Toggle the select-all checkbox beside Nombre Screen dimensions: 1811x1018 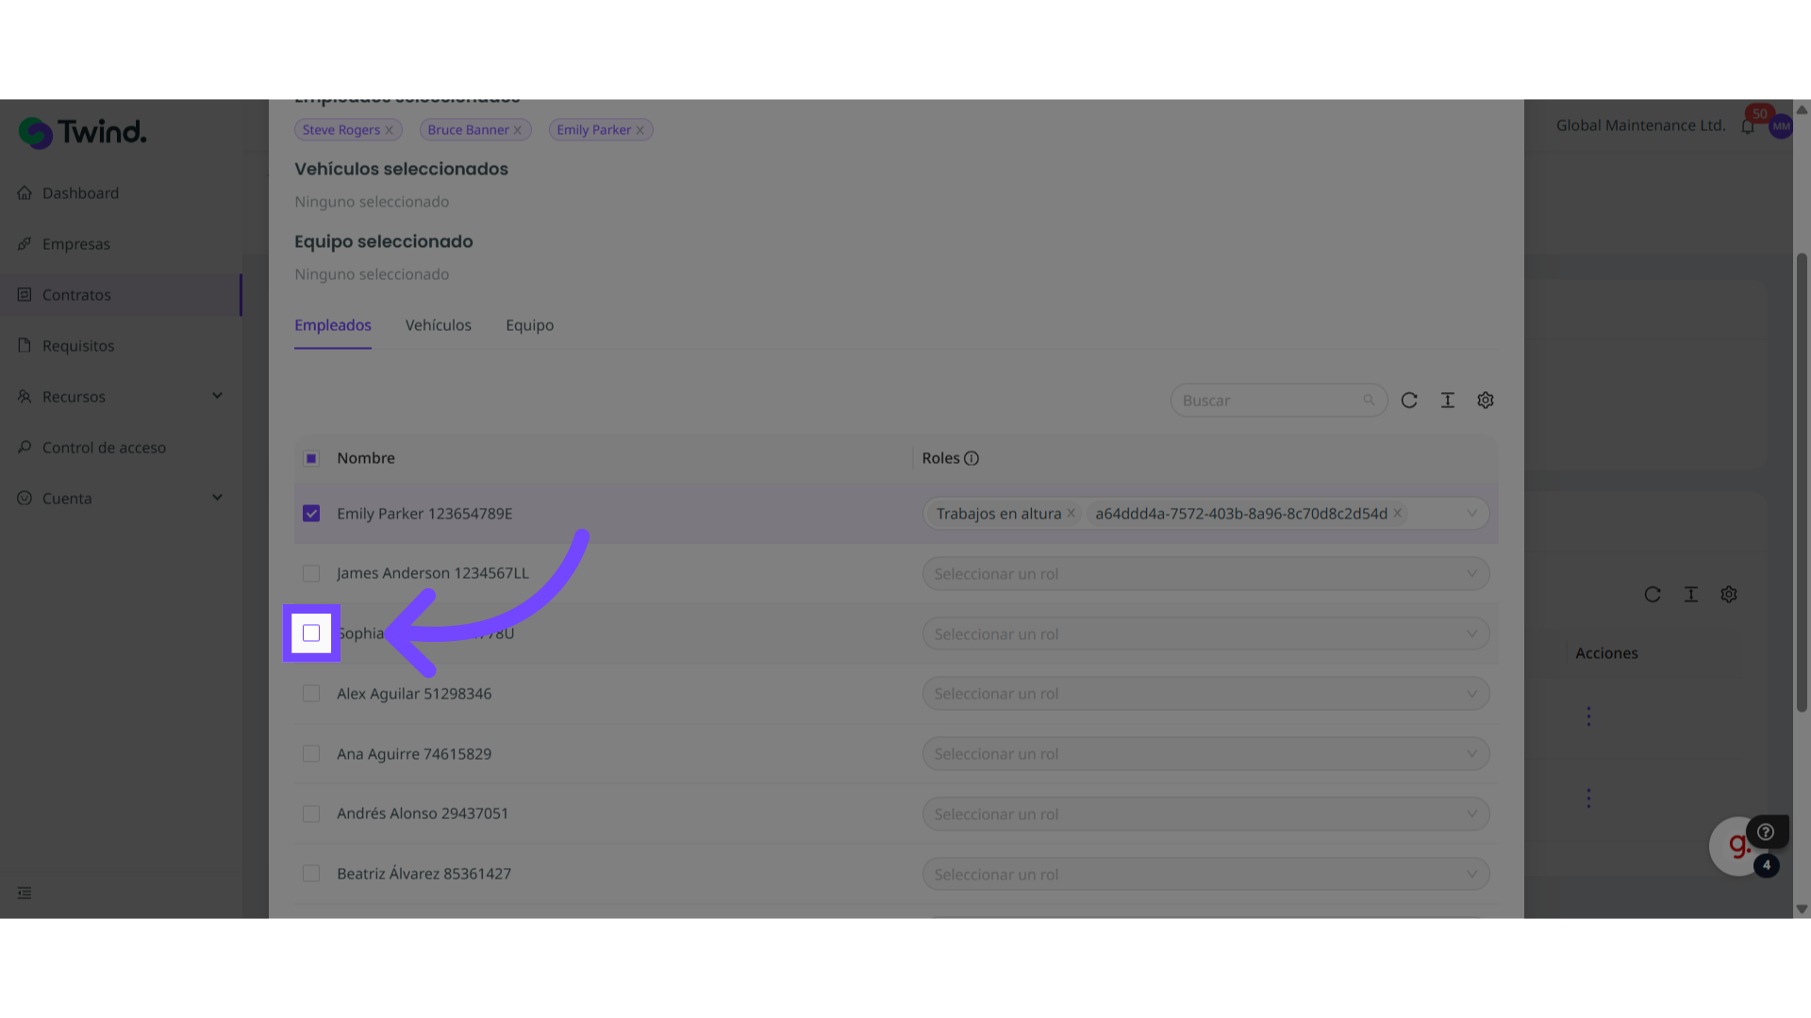311,458
